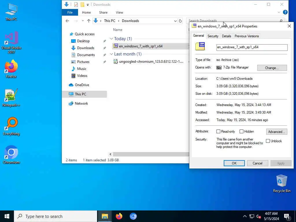The width and height of the screenshot is (296, 222).
Task: Open Firefox desktop shortcut
Action: (x=11, y=69)
